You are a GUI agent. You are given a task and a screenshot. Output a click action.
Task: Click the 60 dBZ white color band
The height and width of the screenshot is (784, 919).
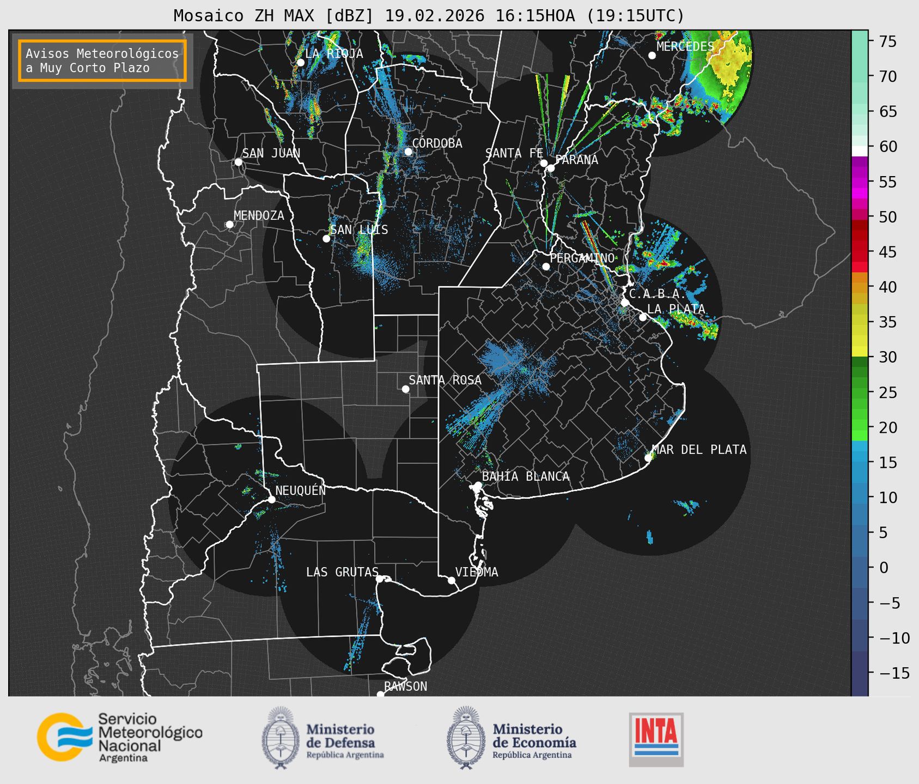point(860,150)
